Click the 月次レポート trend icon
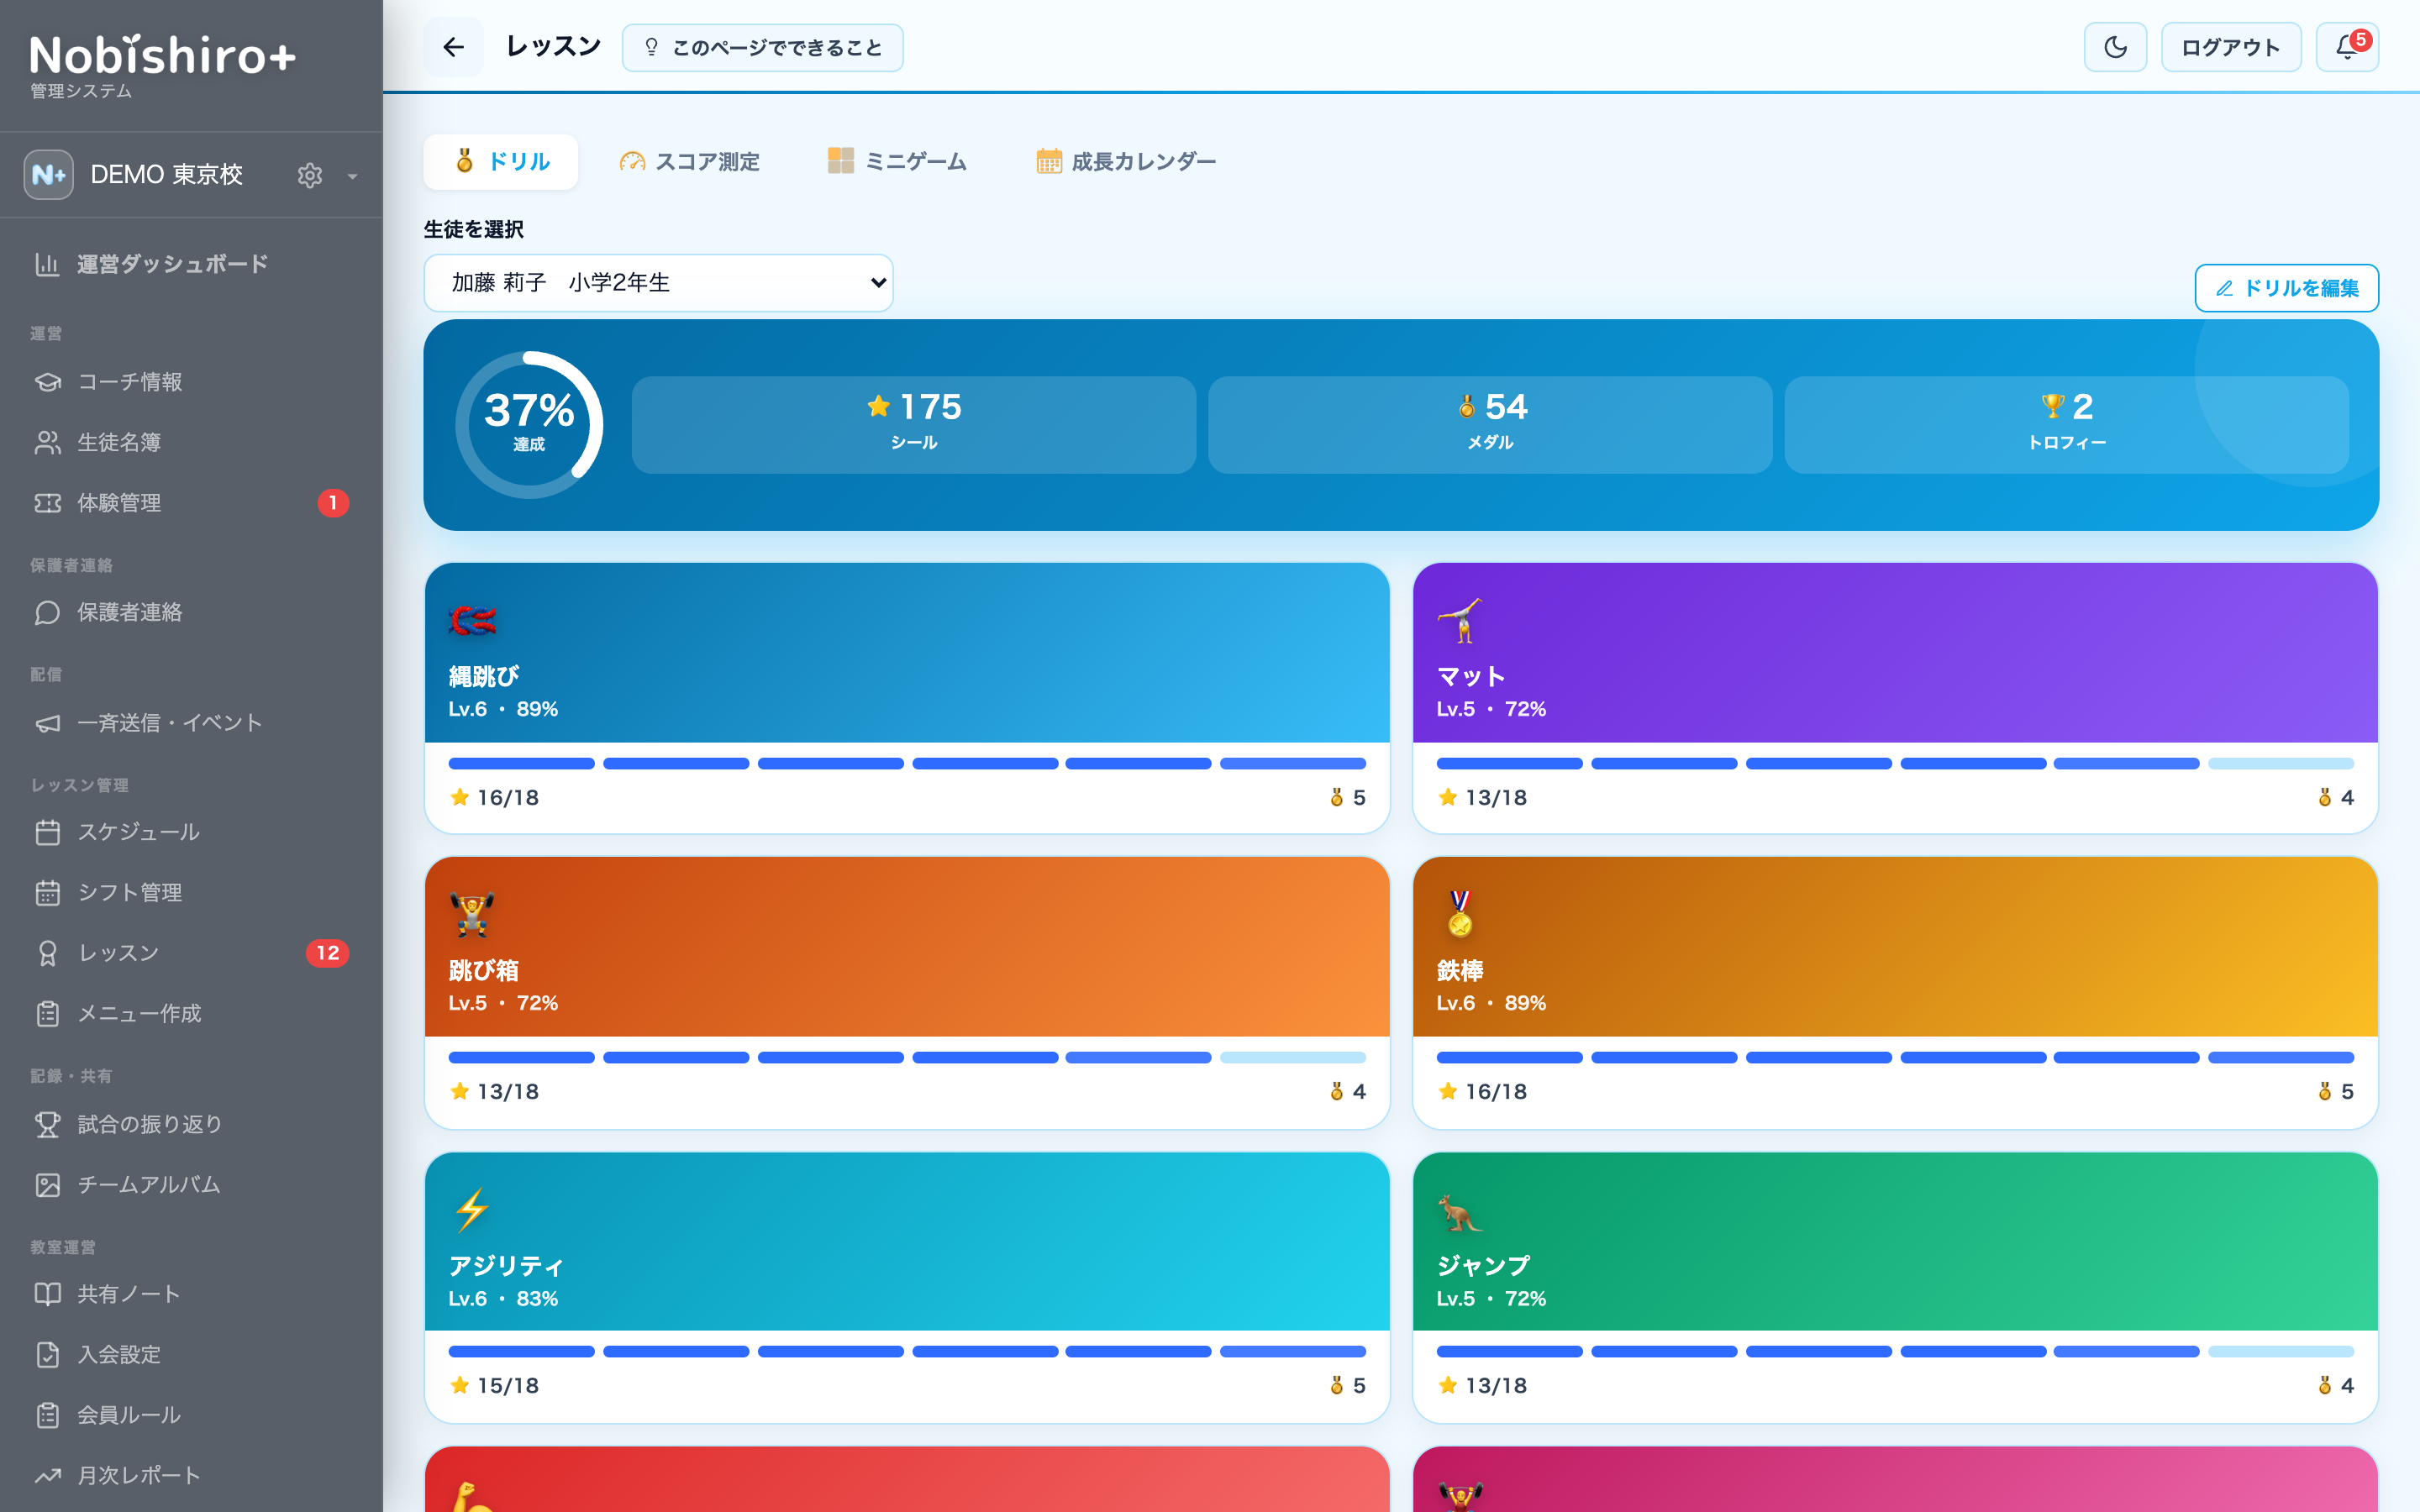Screen dimensions: 2420x1512 coord(48,1475)
